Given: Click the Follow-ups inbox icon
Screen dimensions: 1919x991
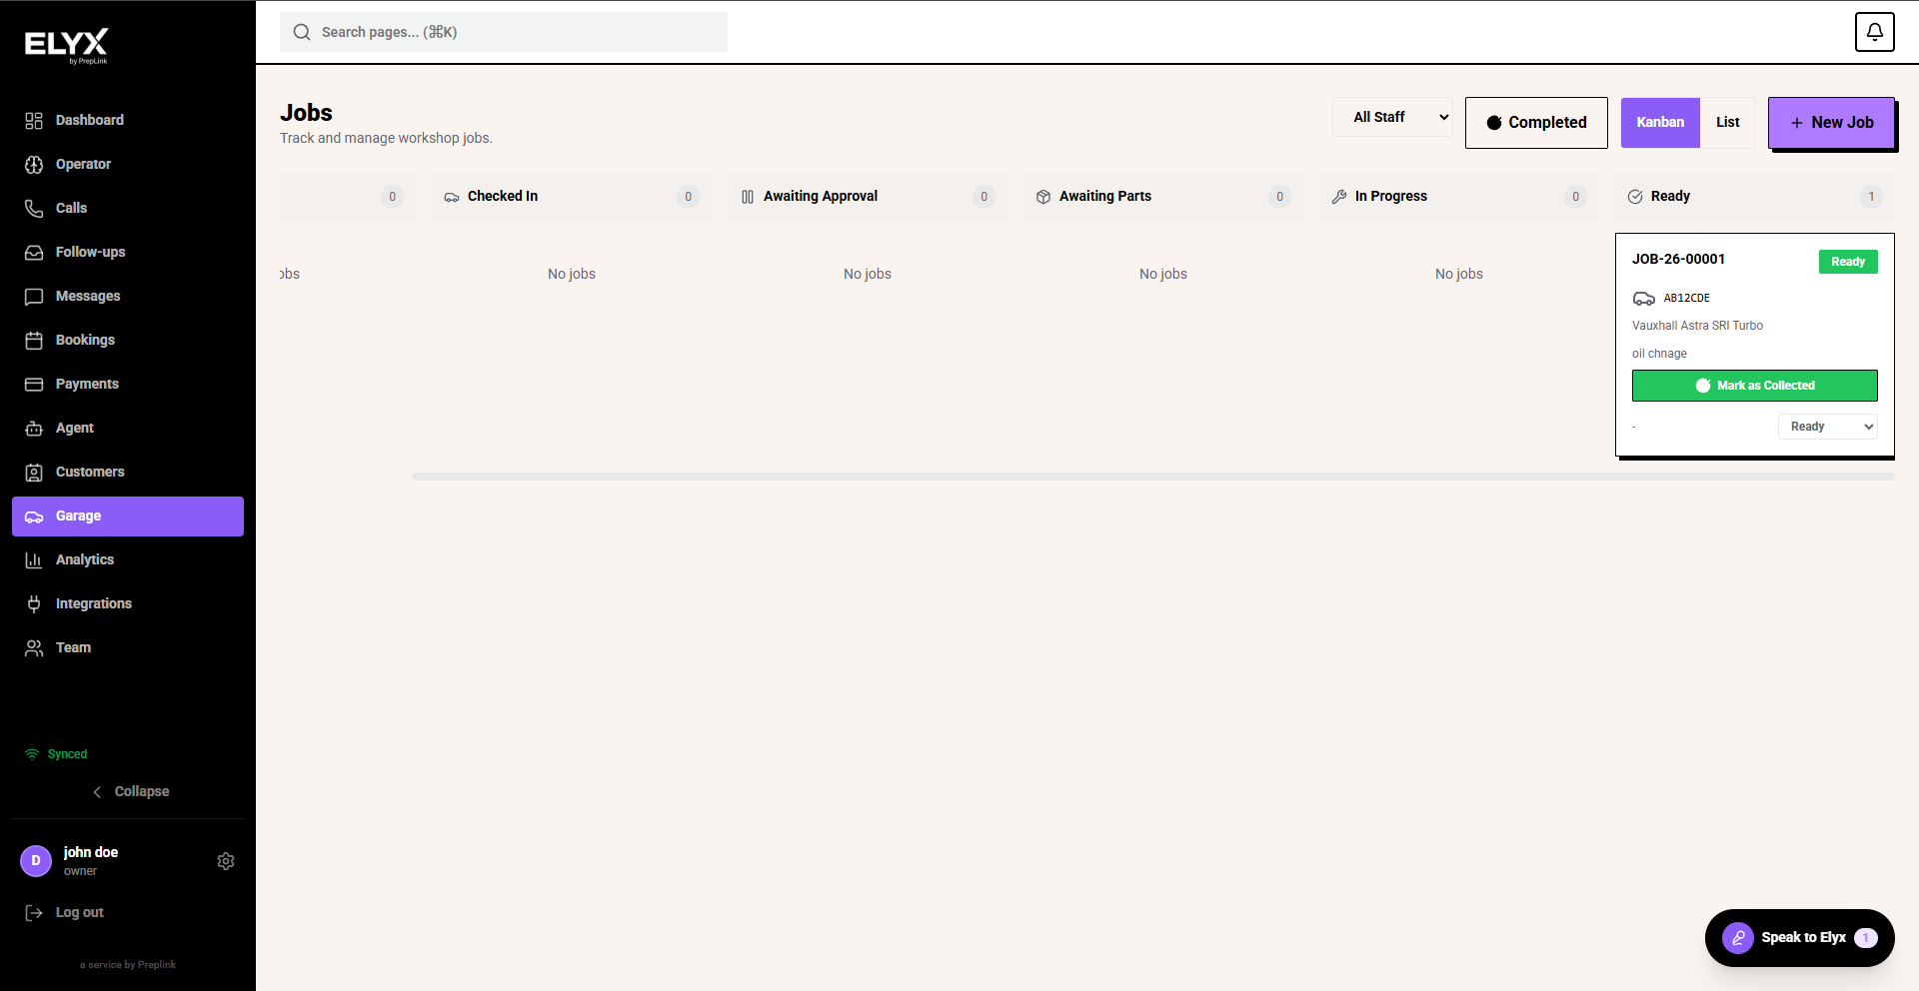Looking at the screenshot, I should click(34, 252).
